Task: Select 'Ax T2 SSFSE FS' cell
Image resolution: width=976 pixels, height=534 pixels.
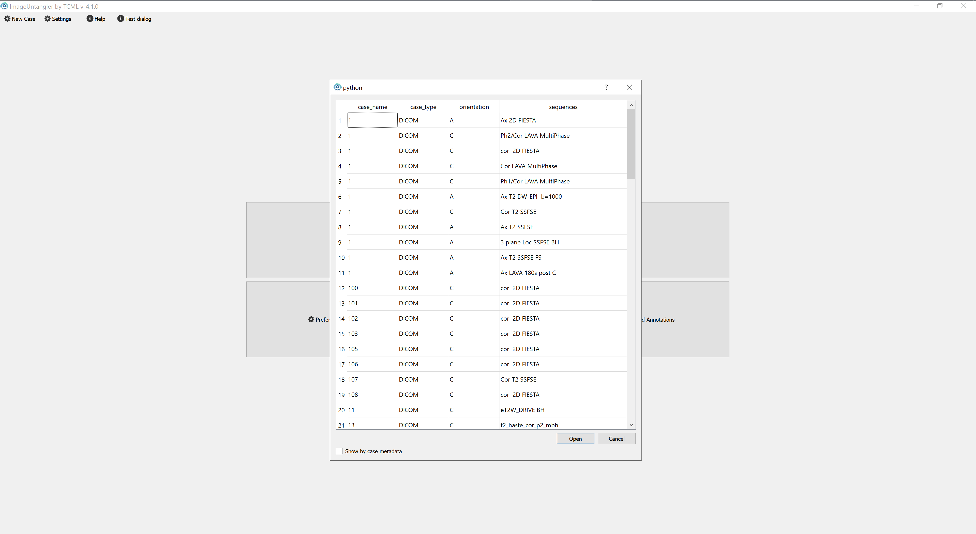Action: coord(563,258)
